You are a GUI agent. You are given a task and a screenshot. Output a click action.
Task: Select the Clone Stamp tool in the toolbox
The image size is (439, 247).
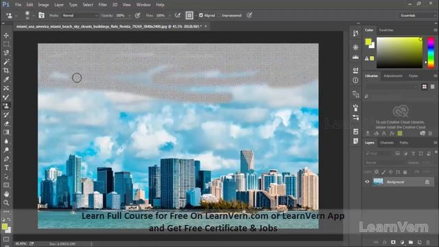pos(6,106)
